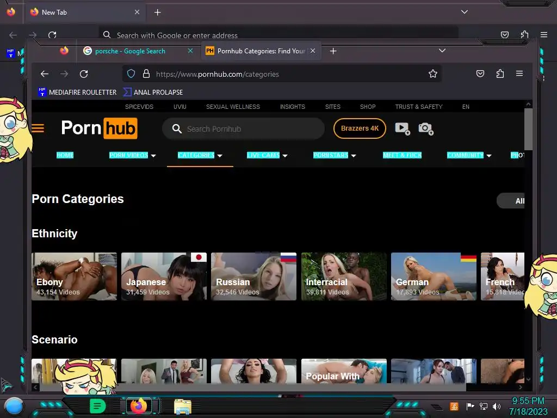Viewport: 557px width, 418px height.
Task: Click the All filter button
Action: point(510,201)
